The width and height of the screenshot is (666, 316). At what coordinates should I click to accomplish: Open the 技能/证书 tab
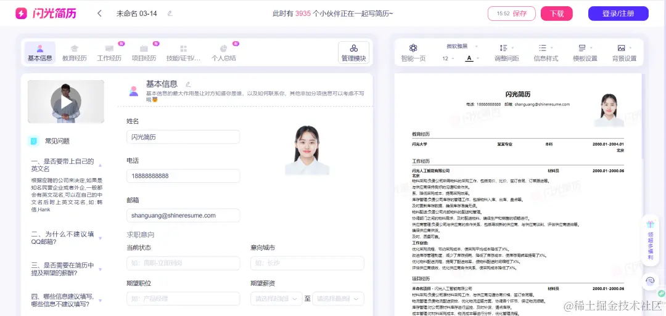183,52
